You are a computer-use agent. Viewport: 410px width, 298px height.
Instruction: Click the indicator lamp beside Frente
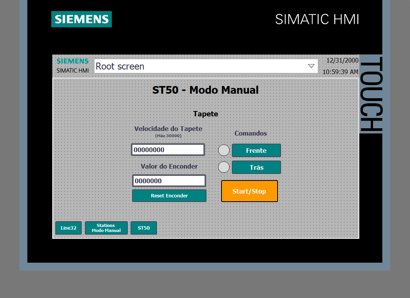224,150
